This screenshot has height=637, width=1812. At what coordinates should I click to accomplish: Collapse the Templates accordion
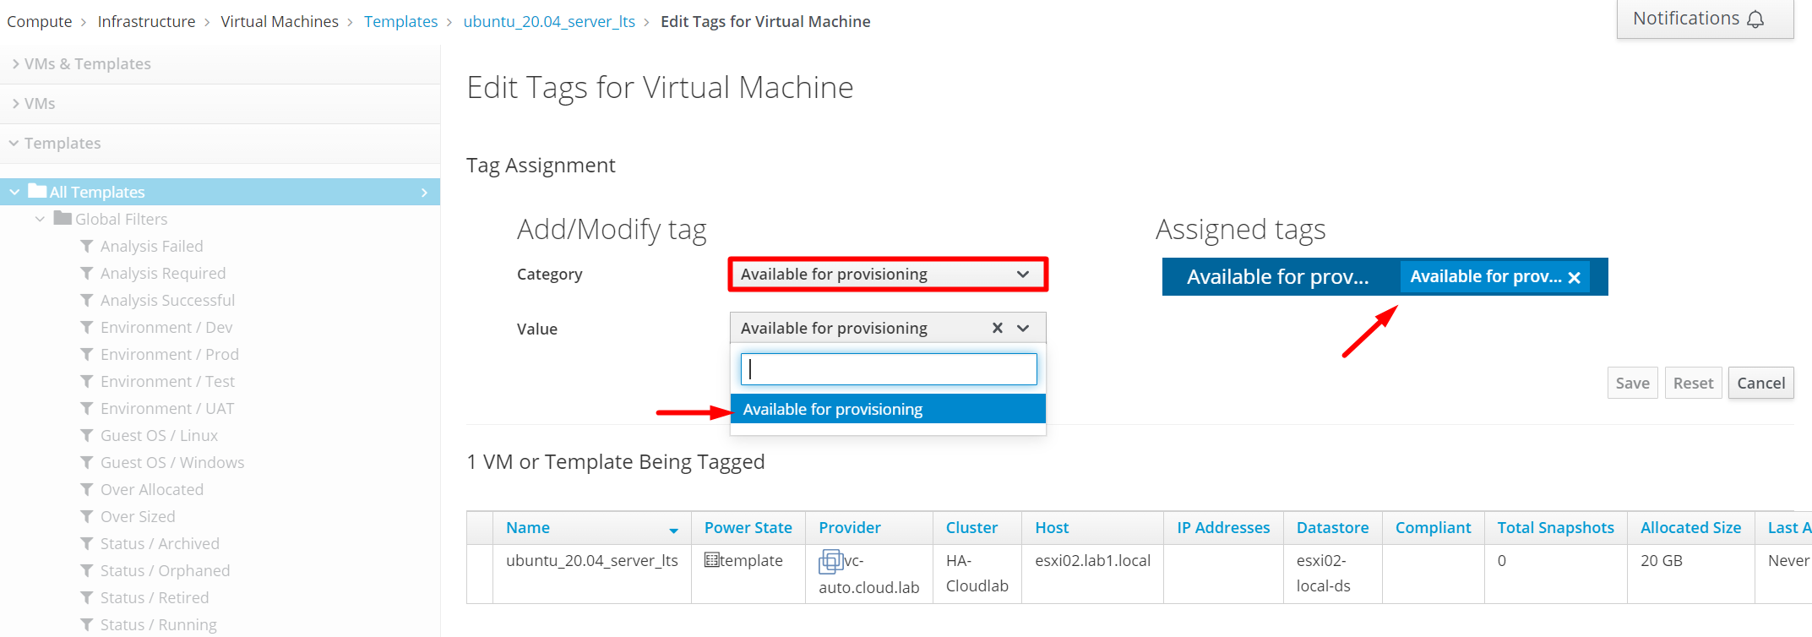point(220,143)
